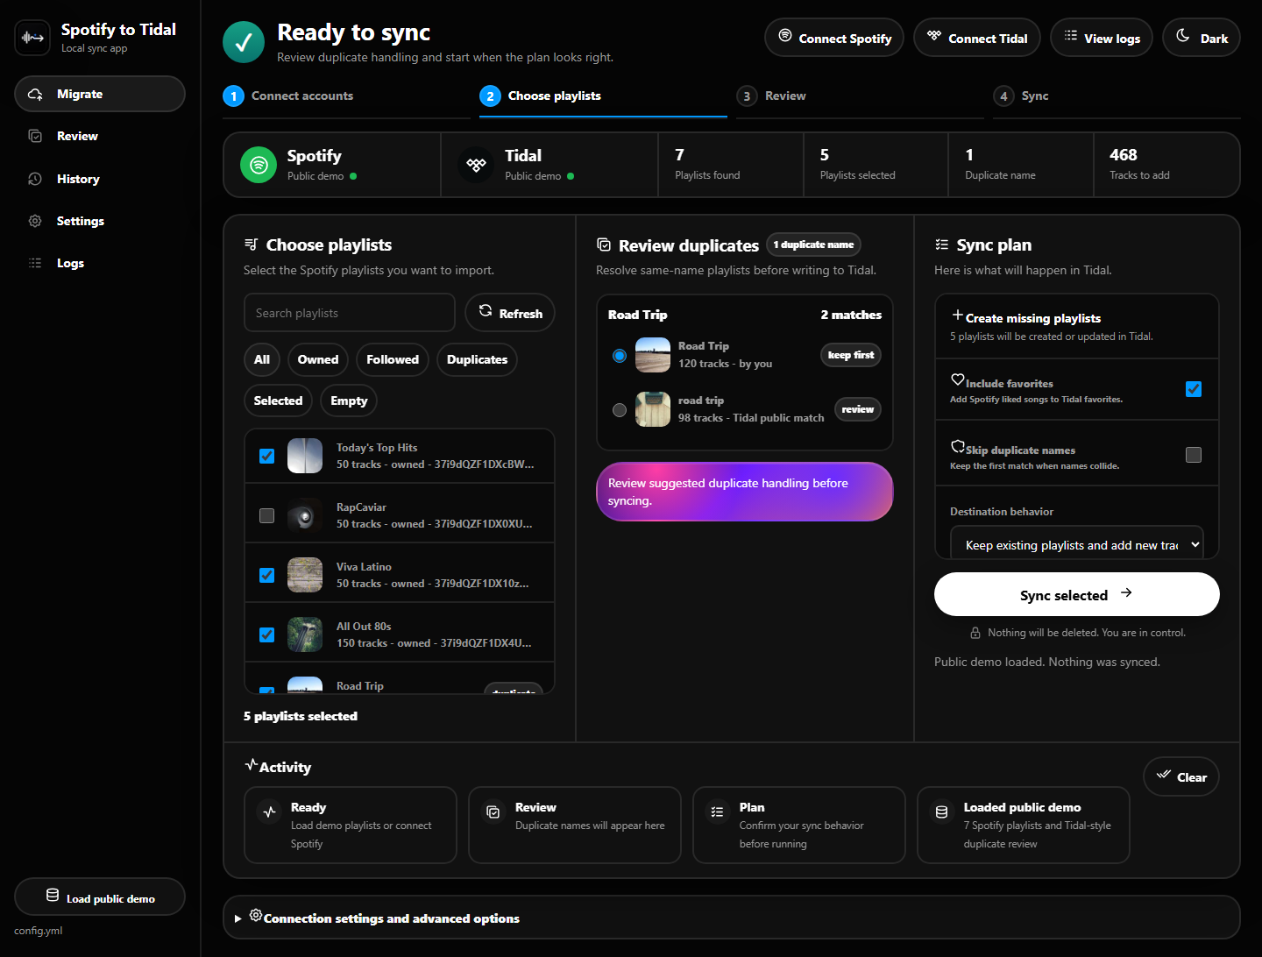1262x957 pixels.
Task: Click the config.yml text in sidebar
Action: pyautogui.click(x=39, y=931)
